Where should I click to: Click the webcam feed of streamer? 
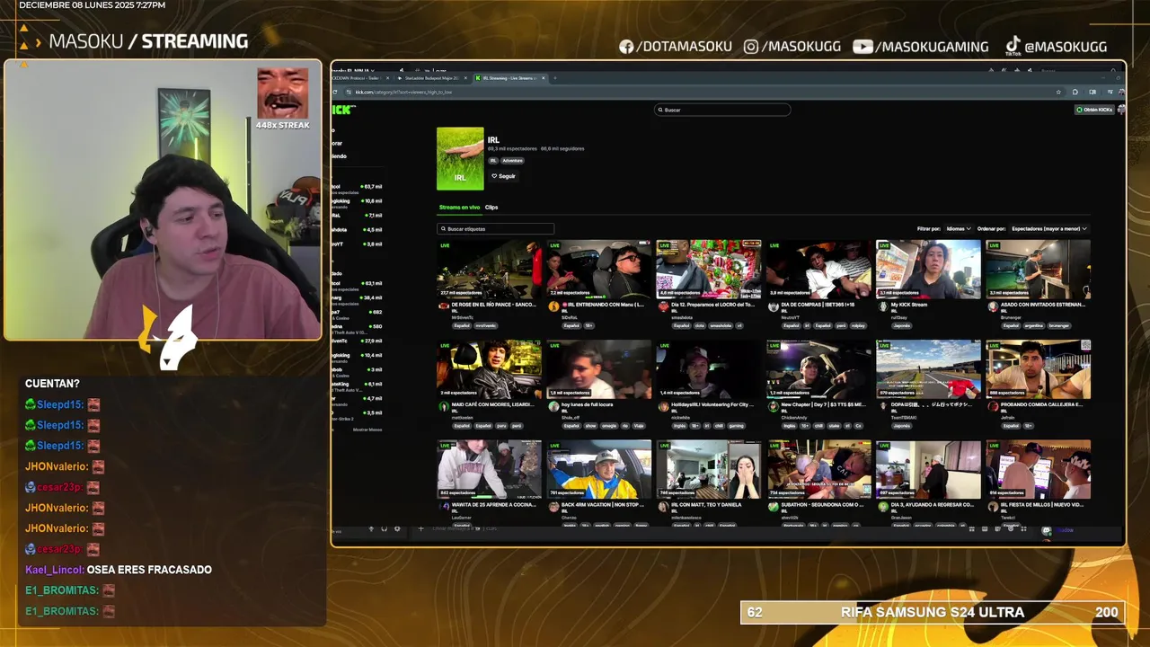pos(163,200)
